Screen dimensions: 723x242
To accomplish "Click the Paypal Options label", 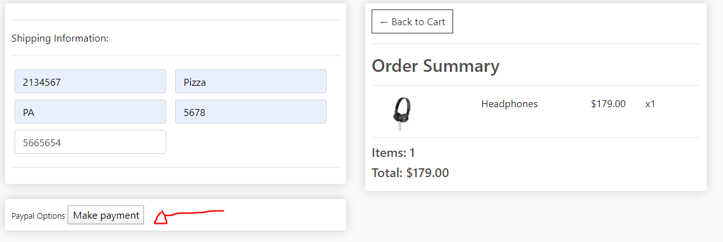I will click(39, 216).
